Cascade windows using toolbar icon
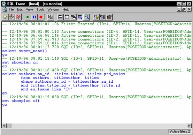The height and width of the screenshot is (135, 193). pyautogui.click(x=74, y=17)
